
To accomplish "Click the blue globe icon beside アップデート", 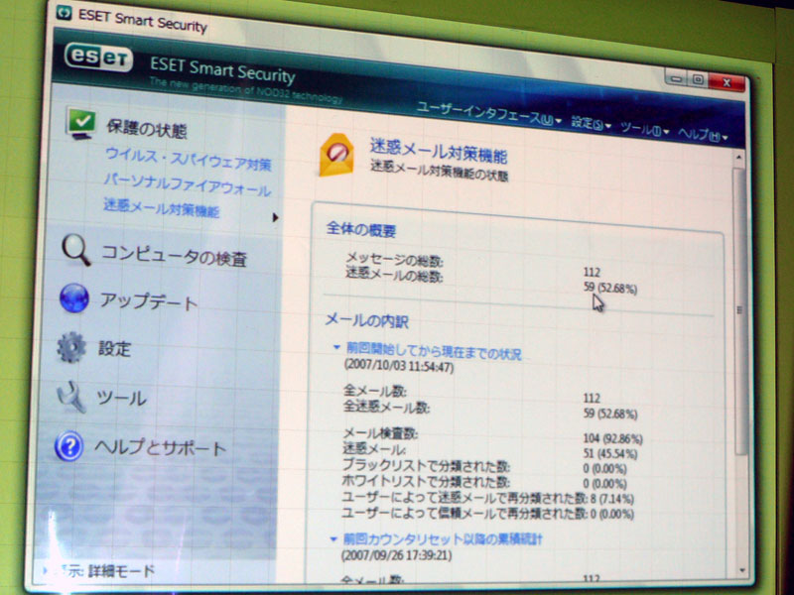I will [73, 298].
